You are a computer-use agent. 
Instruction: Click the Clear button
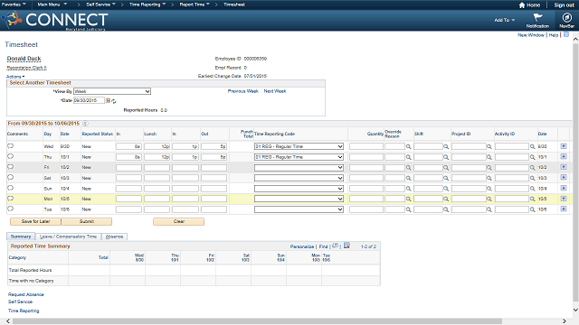pyautogui.click(x=179, y=221)
